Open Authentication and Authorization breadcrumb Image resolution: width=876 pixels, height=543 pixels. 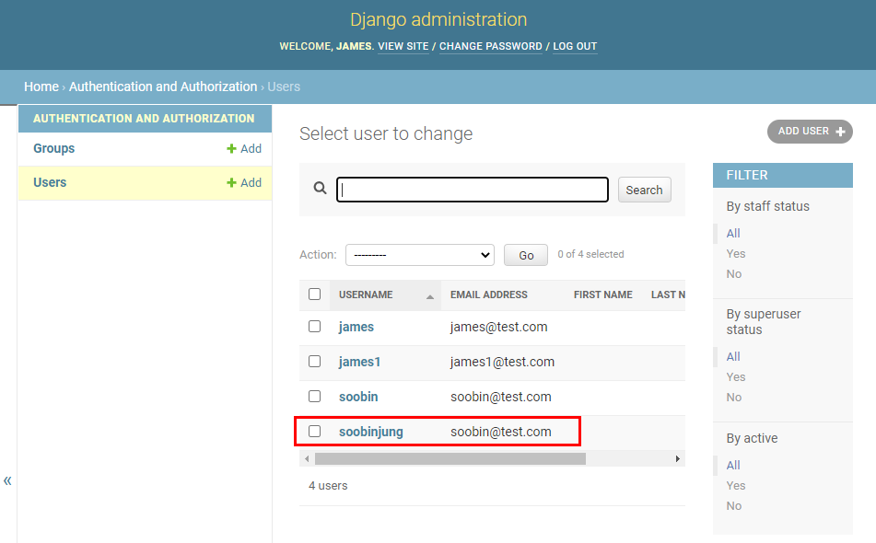coord(163,87)
